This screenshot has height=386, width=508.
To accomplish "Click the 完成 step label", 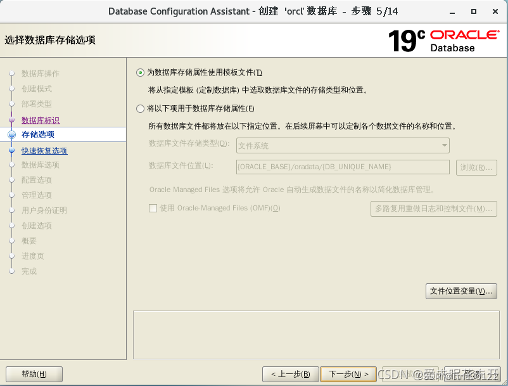I will point(29,271).
